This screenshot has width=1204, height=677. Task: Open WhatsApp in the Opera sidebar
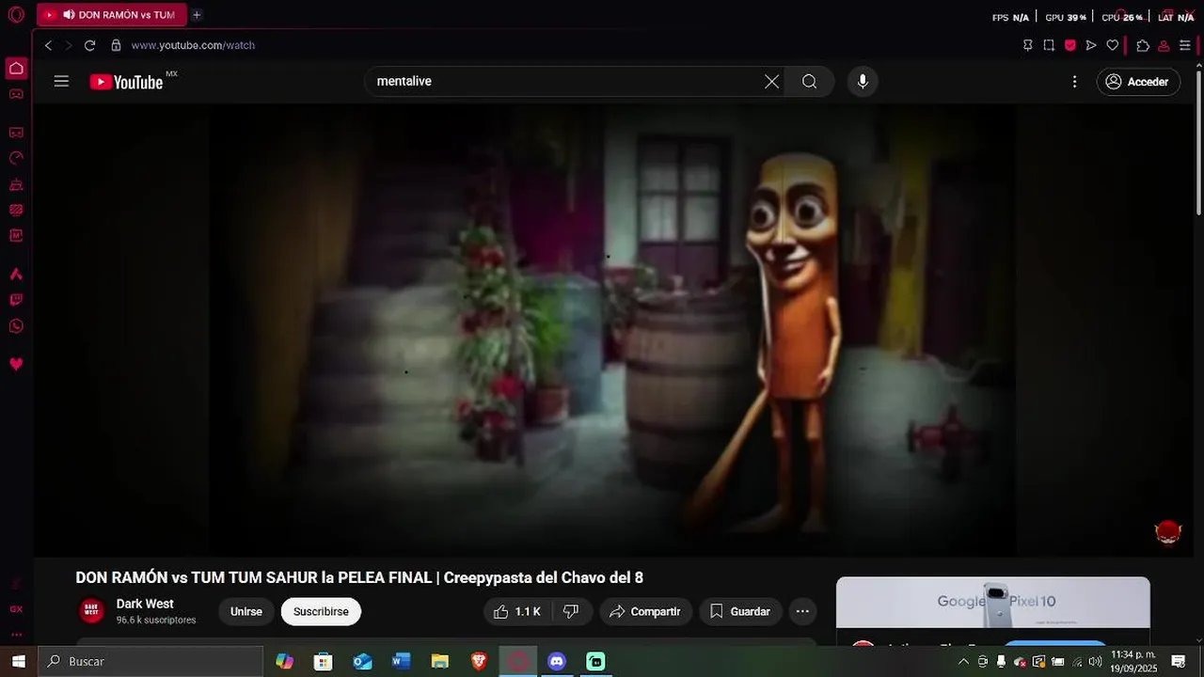16,326
